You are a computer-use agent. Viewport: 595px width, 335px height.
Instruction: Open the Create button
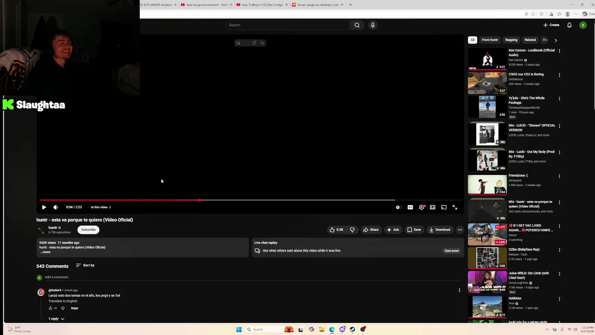551,25
